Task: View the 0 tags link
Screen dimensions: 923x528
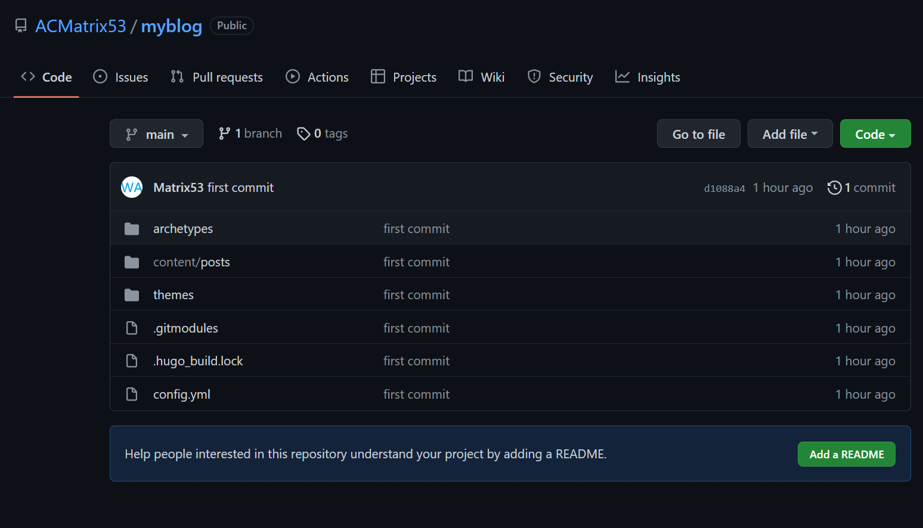Action: 323,133
